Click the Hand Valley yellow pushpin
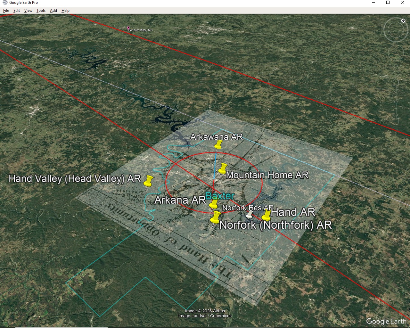410x328 pixels. pos(148,181)
